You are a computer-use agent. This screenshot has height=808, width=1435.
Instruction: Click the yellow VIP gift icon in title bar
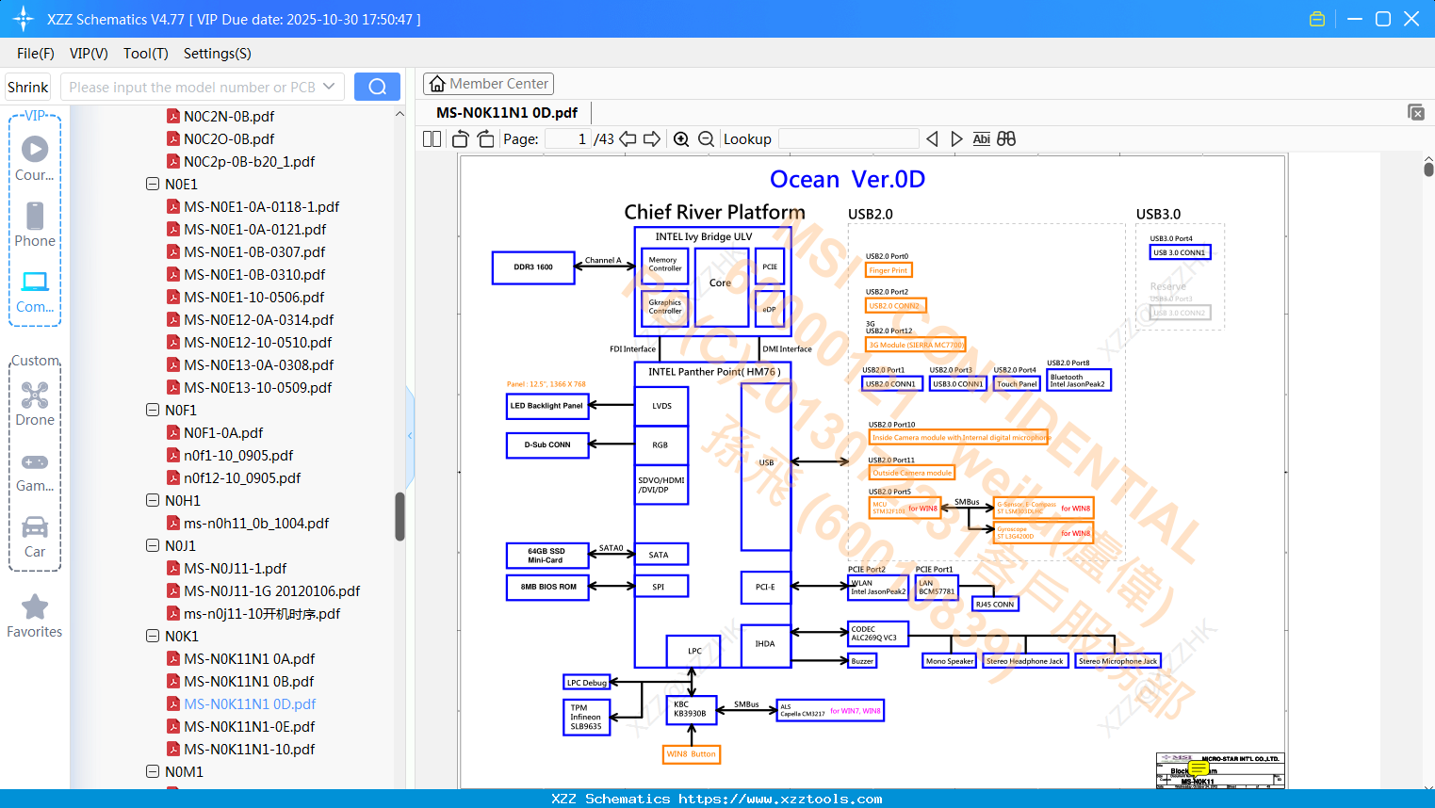[x=1317, y=19]
